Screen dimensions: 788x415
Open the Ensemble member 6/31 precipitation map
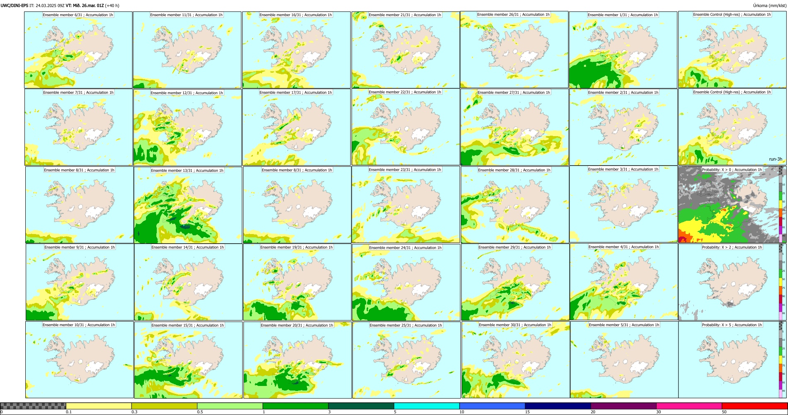coord(78,50)
